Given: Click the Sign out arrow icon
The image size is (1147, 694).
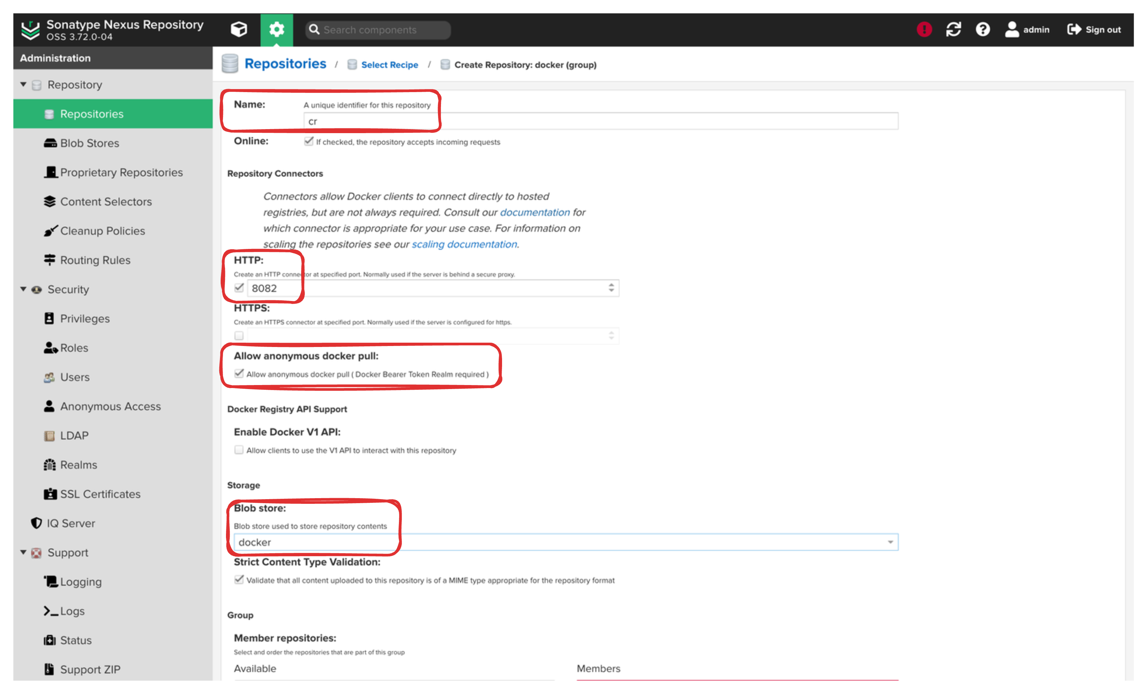Looking at the screenshot, I should [1074, 29].
